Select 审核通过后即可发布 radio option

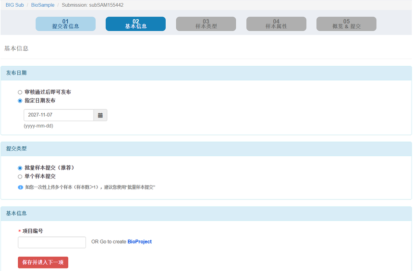[x=20, y=92]
